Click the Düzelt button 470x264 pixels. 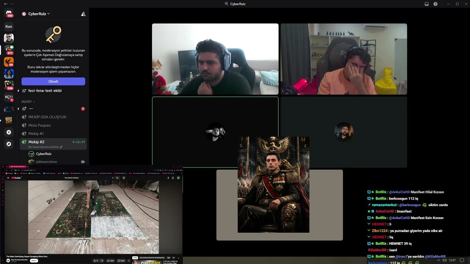[x=53, y=81]
